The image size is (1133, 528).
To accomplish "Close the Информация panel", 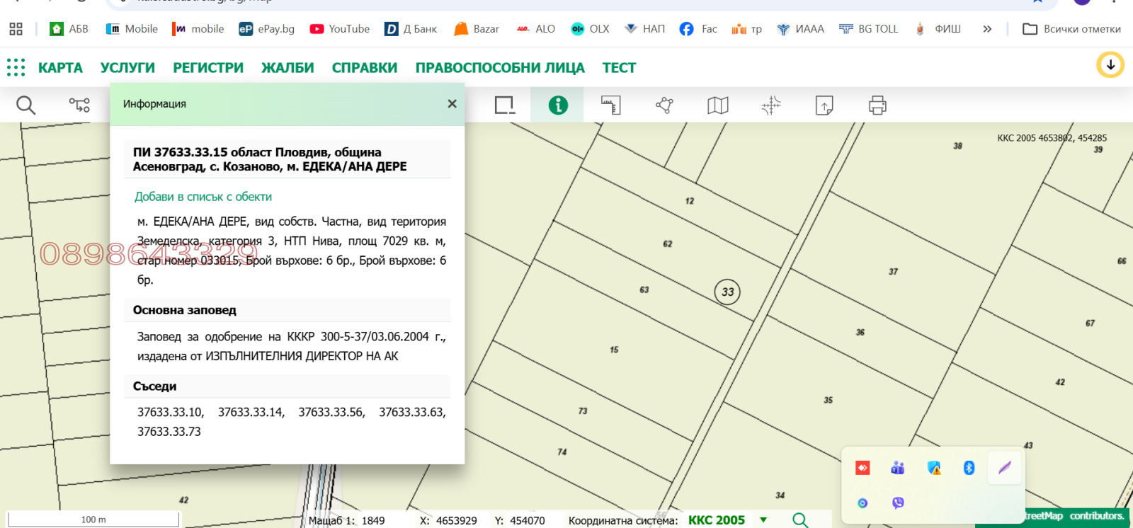I will pos(452,104).
